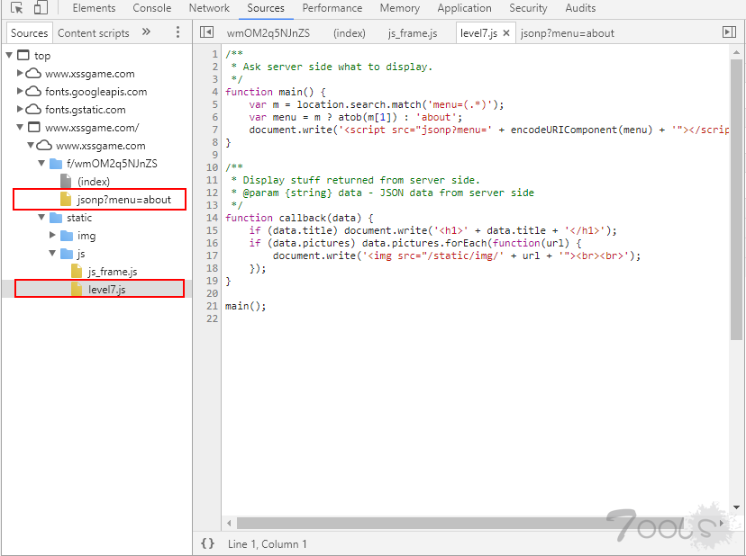
Task: Open js_frame.js file in tree
Action: pyautogui.click(x=113, y=272)
